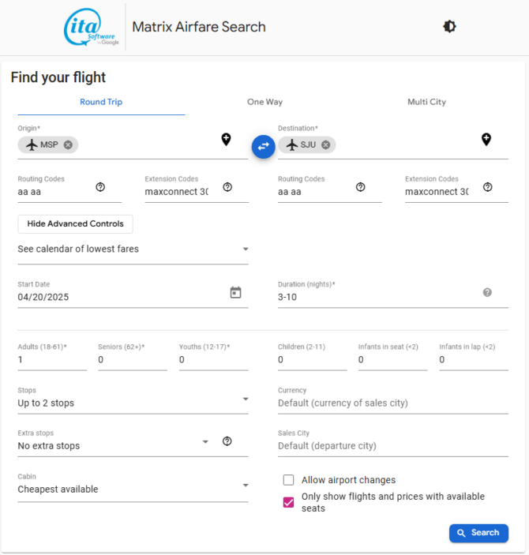Remove the MSP origin chip
Image resolution: width=529 pixels, height=555 pixels.
tap(68, 144)
